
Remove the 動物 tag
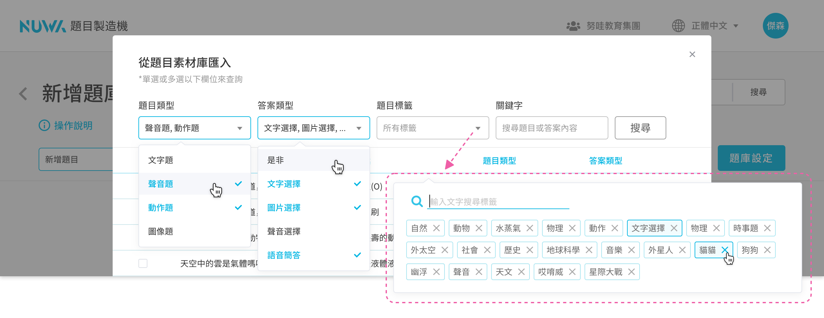click(479, 228)
